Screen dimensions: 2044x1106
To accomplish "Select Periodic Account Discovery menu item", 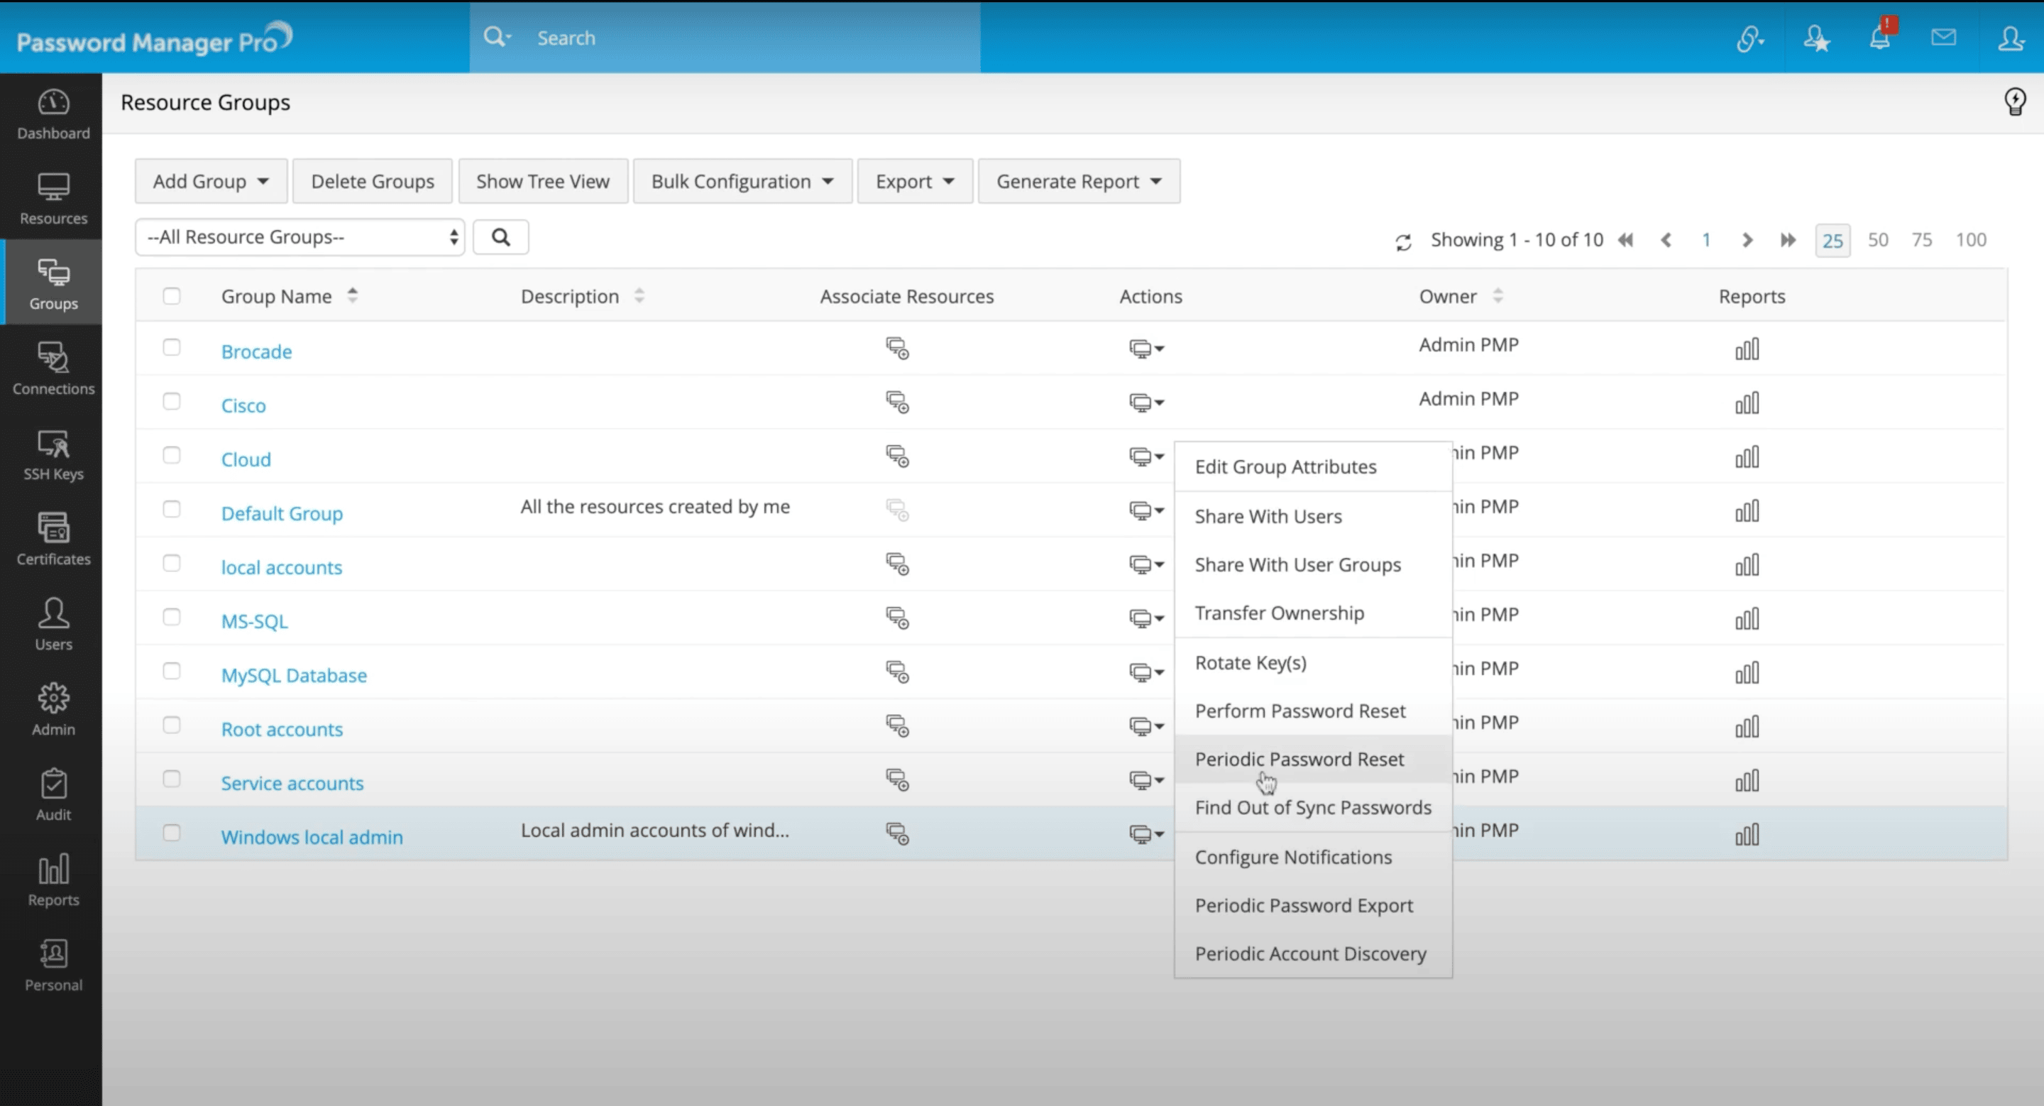I will pos(1313,953).
